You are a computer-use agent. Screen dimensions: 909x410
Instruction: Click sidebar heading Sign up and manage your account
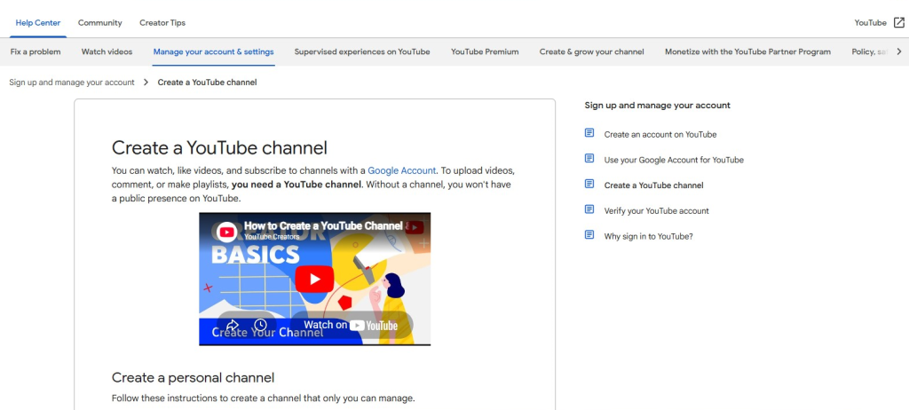point(658,105)
